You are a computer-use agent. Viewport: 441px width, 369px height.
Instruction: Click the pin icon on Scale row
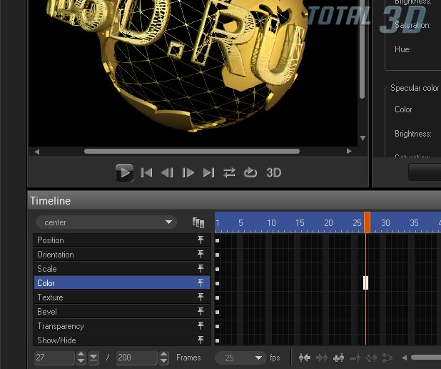click(x=201, y=269)
